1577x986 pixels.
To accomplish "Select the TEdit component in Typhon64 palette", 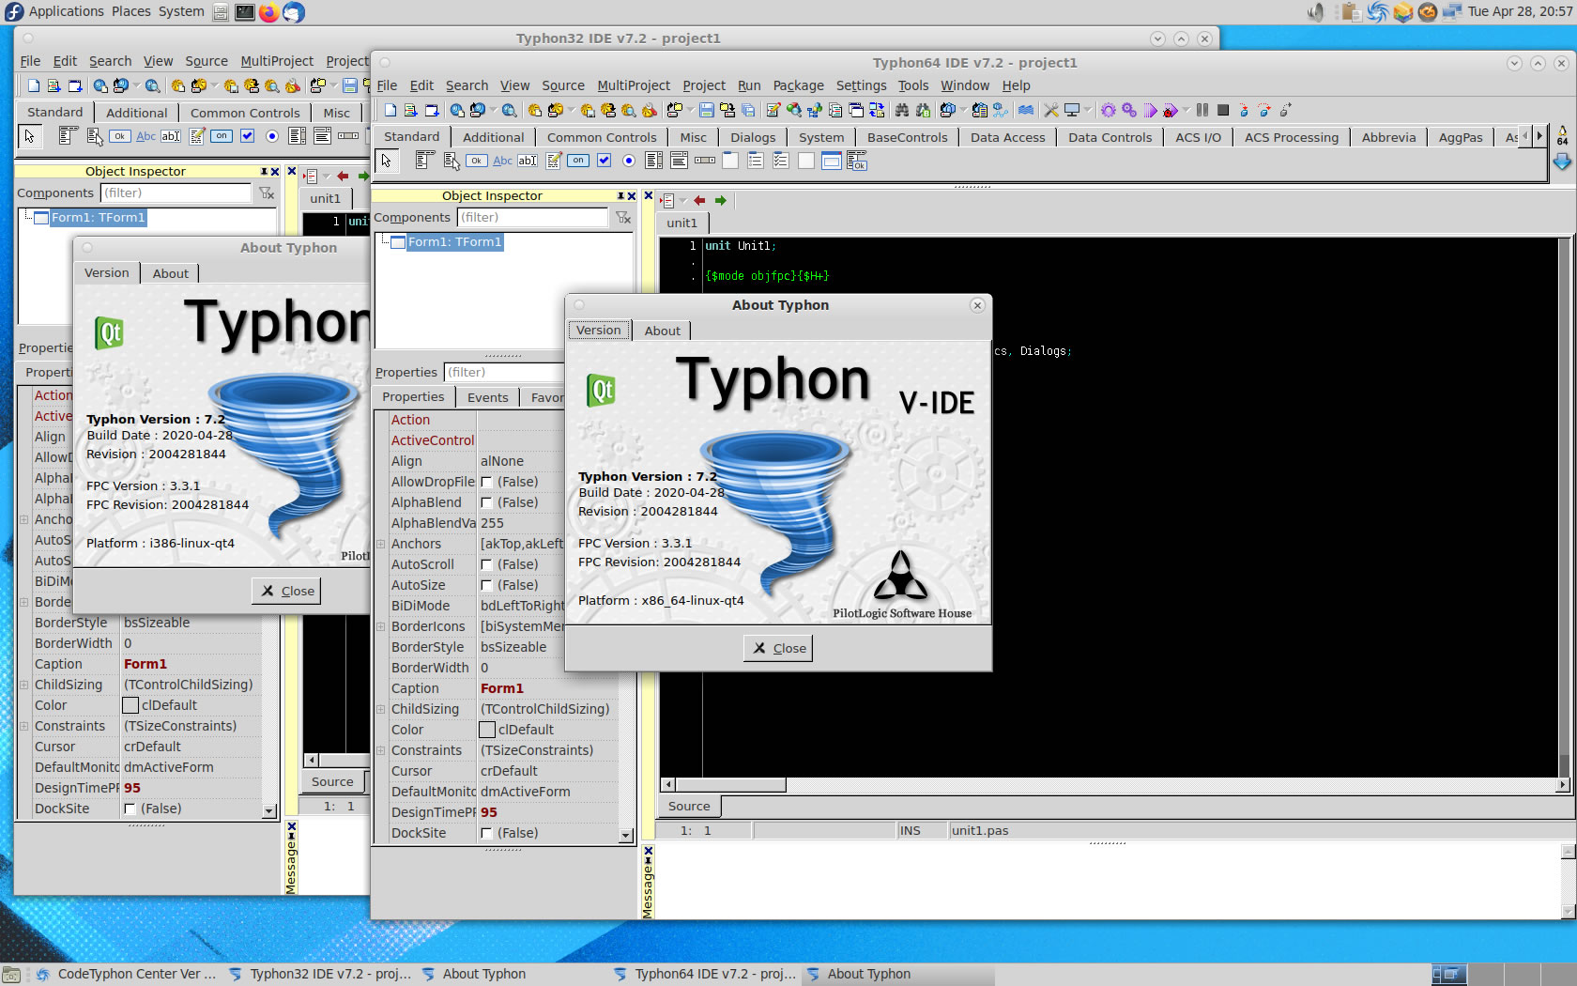I will click(528, 161).
